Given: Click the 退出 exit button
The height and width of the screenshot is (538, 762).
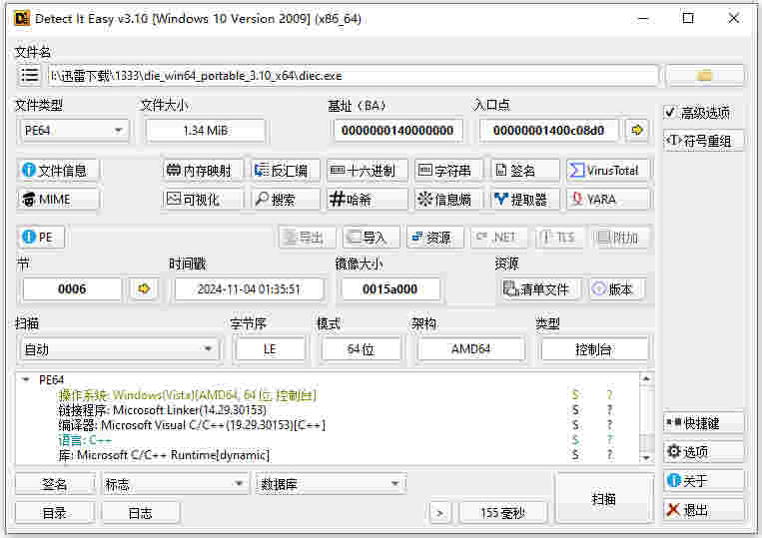Looking at the screenshot, I should tap(703, 509).
